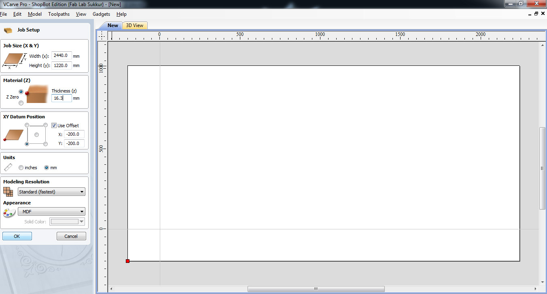Open the Help menu
Image resolution: width=547 pixels, height=294 pixels.
tap(121, 14)
